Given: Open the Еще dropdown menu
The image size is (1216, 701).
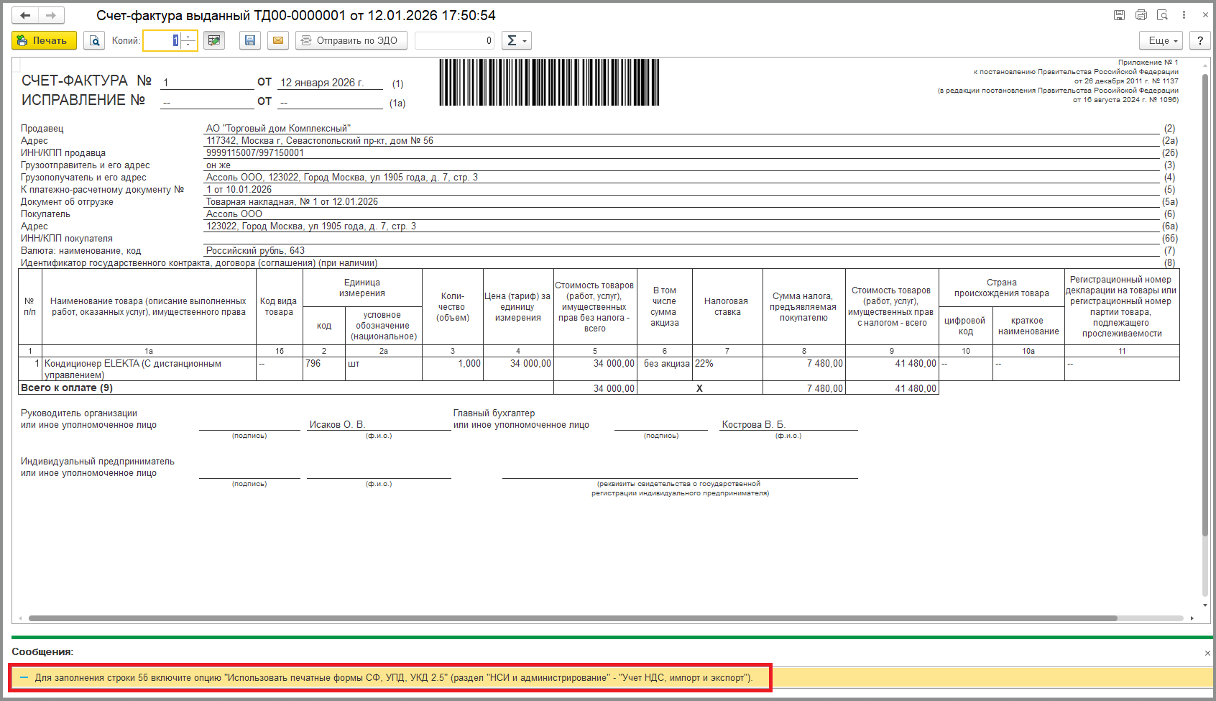Looking at the screenshot, I should pos(1162,41).
